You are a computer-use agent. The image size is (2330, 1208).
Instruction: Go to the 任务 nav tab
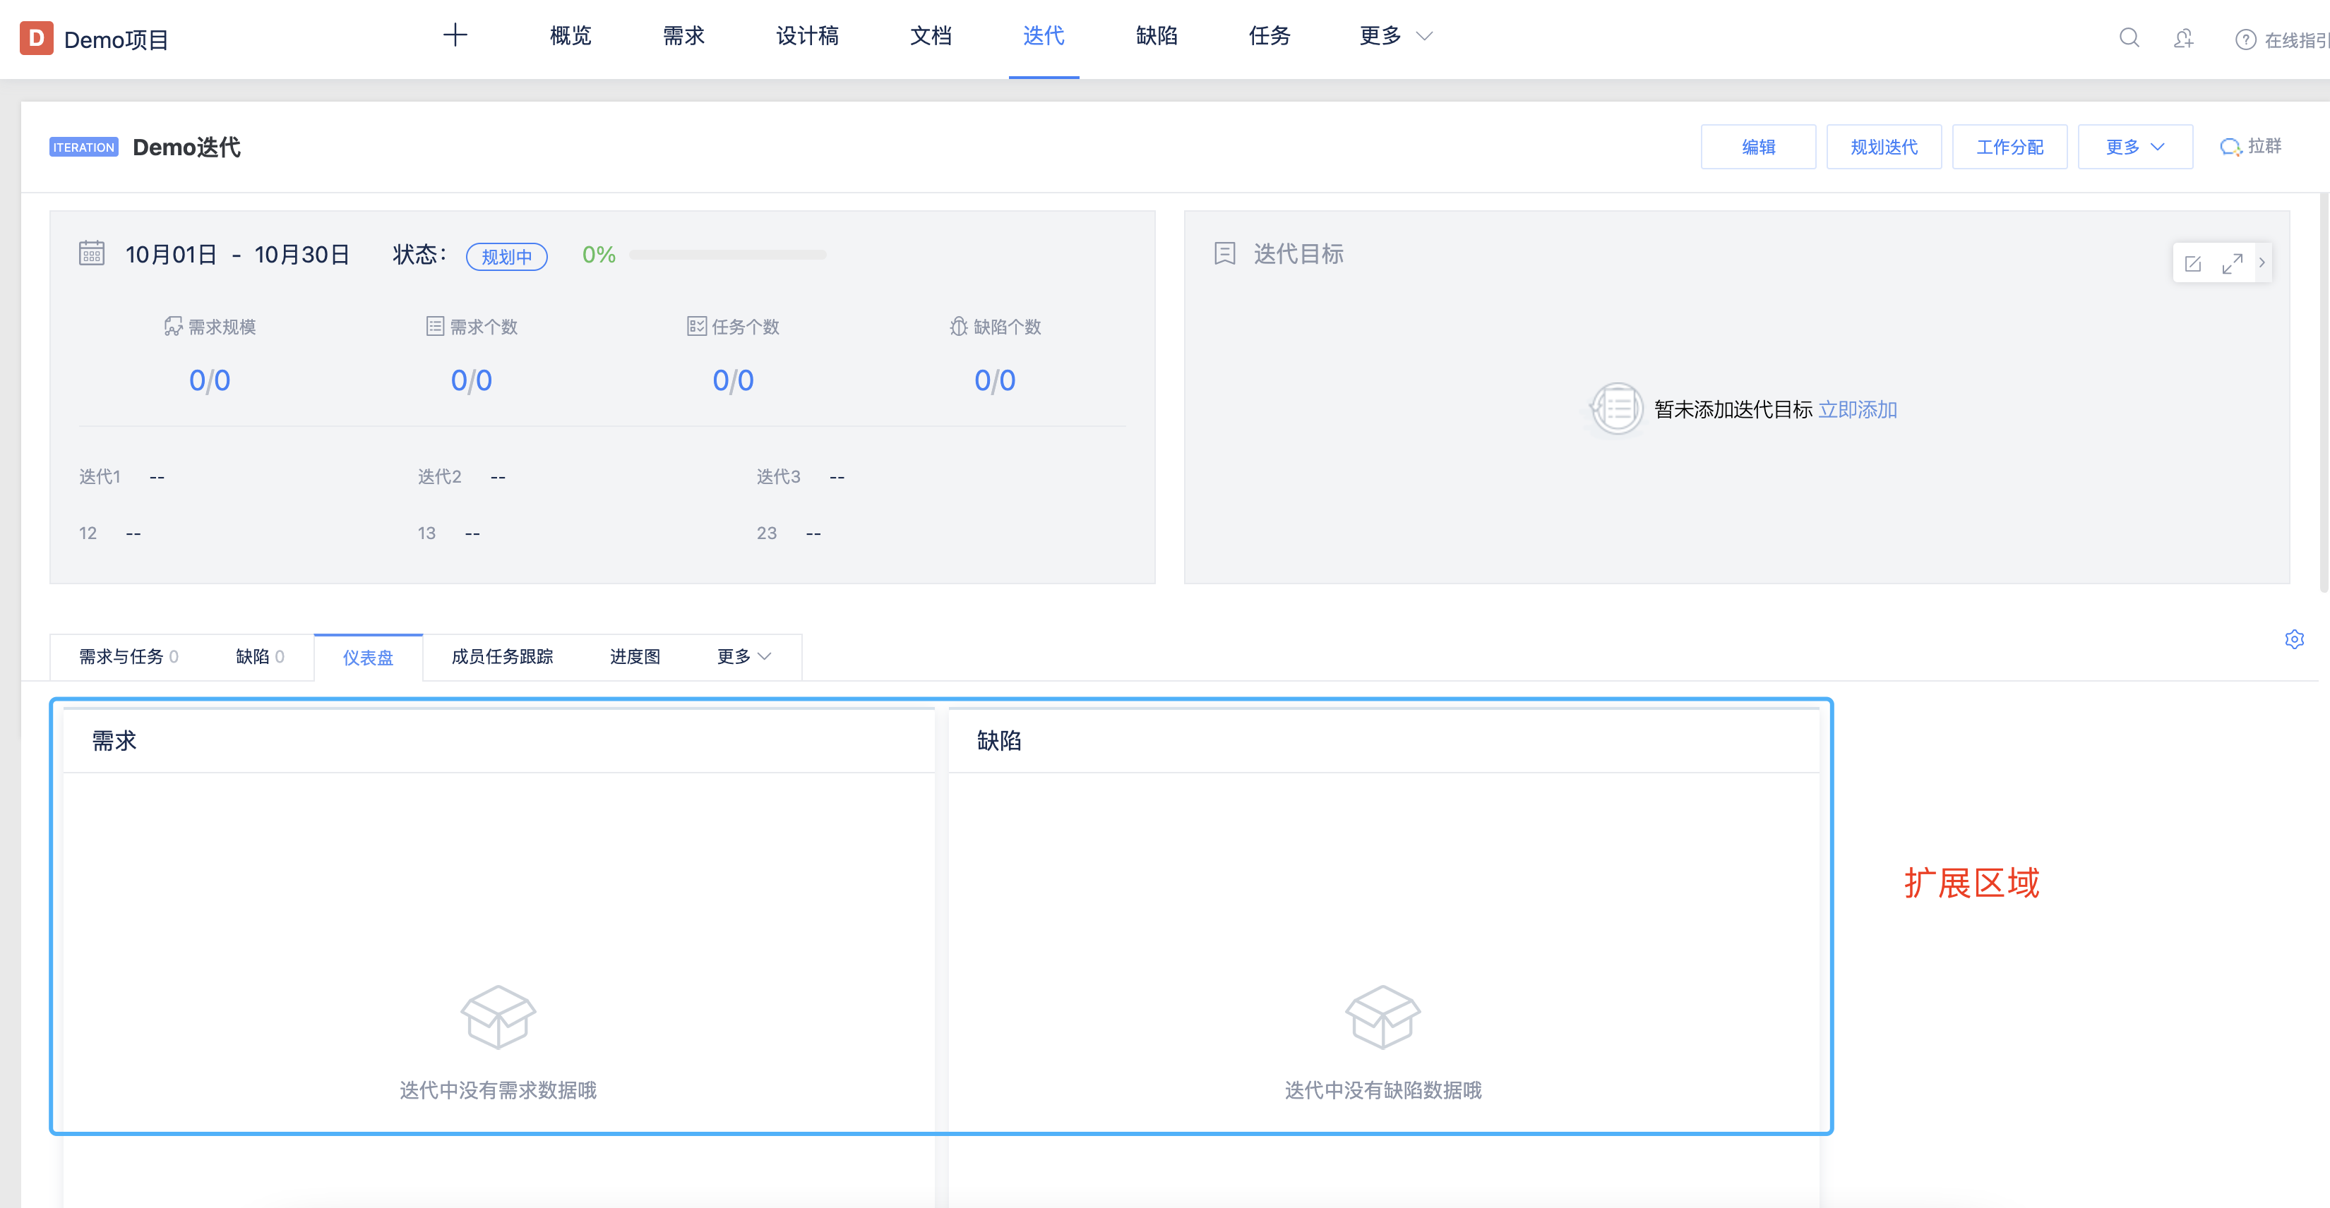click(x=1270, y=36)
